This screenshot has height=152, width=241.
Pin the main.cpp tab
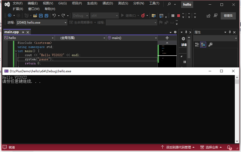(x=23, y=32)
